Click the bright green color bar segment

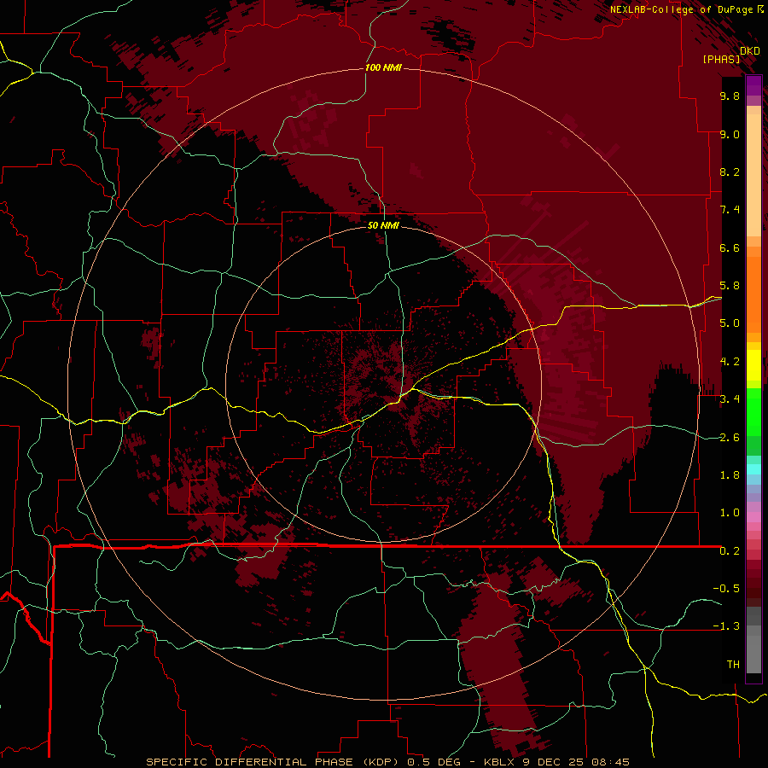(753, 411)
